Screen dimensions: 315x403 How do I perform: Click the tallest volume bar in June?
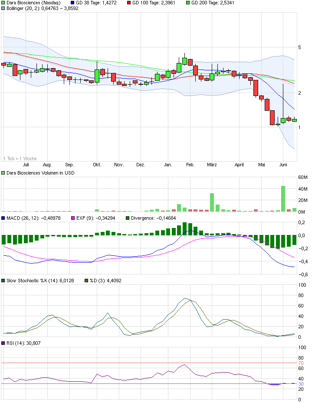[x=283, y=198]
